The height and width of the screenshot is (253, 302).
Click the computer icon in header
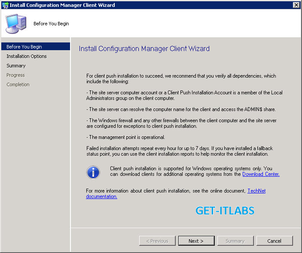(16, 24)
